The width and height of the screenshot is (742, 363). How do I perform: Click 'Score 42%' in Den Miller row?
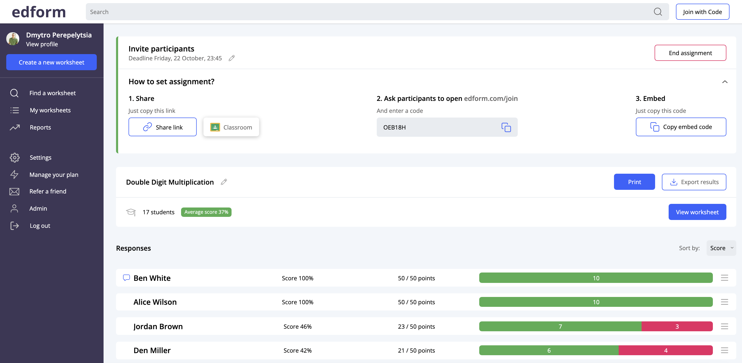click(297, 350)
